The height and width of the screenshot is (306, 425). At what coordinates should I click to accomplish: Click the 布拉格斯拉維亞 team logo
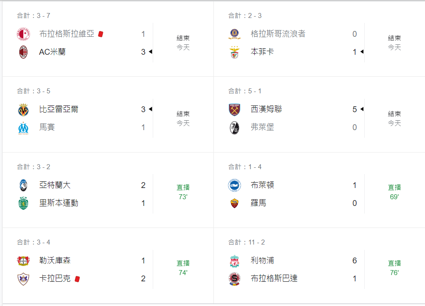[x=23, y=34]
